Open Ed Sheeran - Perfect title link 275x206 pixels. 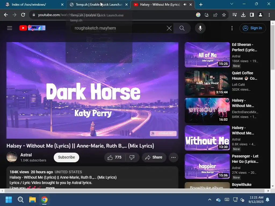click(244, 47)
